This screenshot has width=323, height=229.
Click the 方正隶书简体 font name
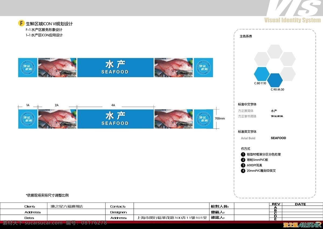[x=247, y=117]
